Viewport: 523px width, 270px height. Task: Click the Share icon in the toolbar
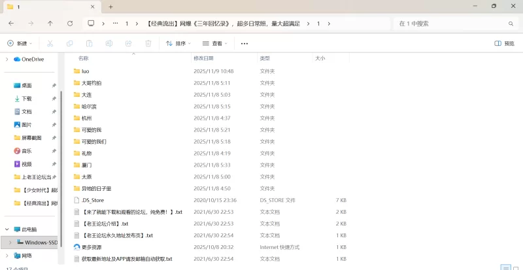coord(129,44)
